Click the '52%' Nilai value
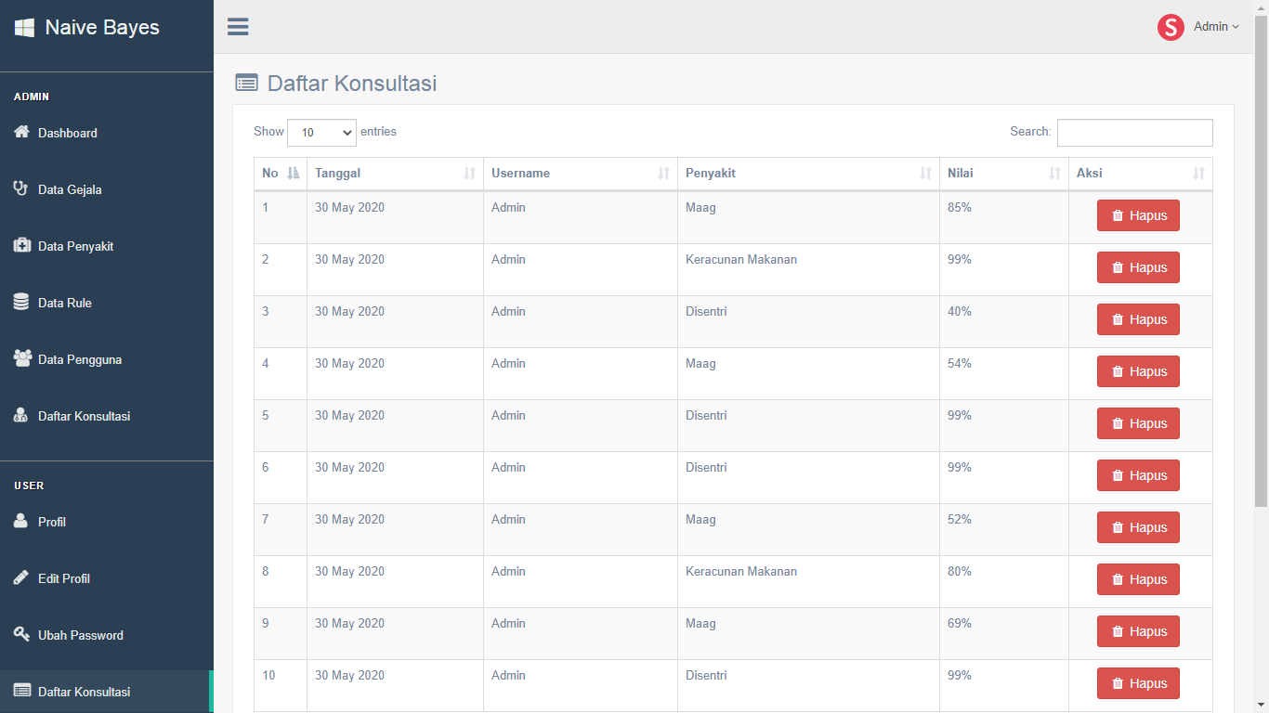The image size is (1269, 713). pyautogui.click(x=960, y=519)
